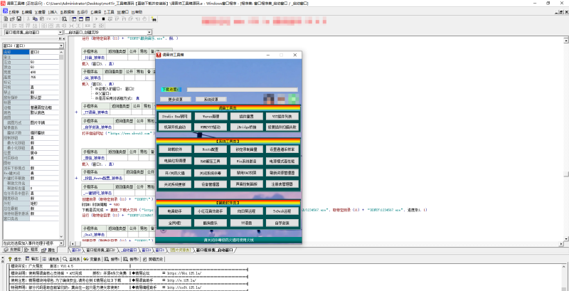Open the 监视表 tab

(70, 259)
